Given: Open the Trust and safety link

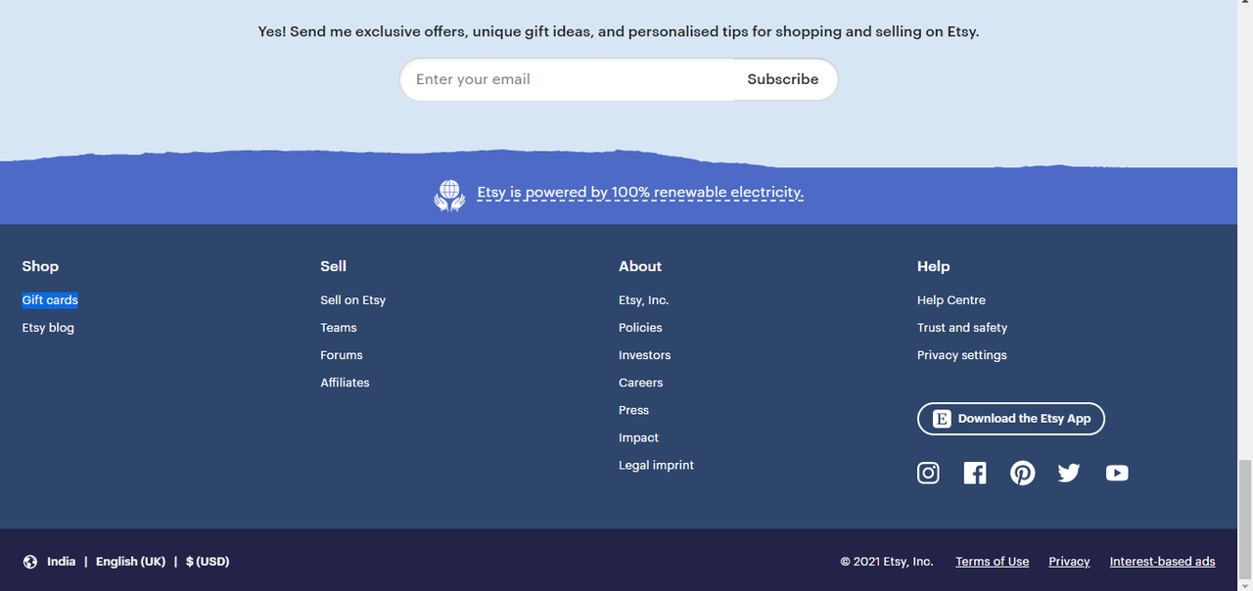Looking at the screenshot, I should point(962,328).
